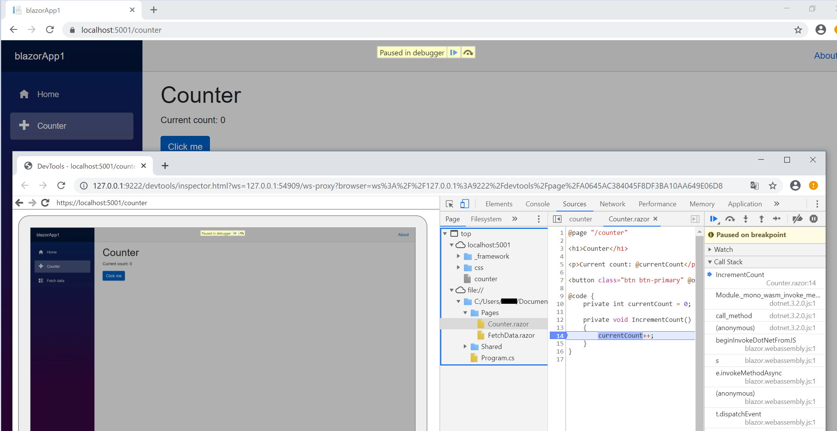Toggle Pause on exceptions button
The width and height of the screenshot is (837, 431).
tap(814, 219)
